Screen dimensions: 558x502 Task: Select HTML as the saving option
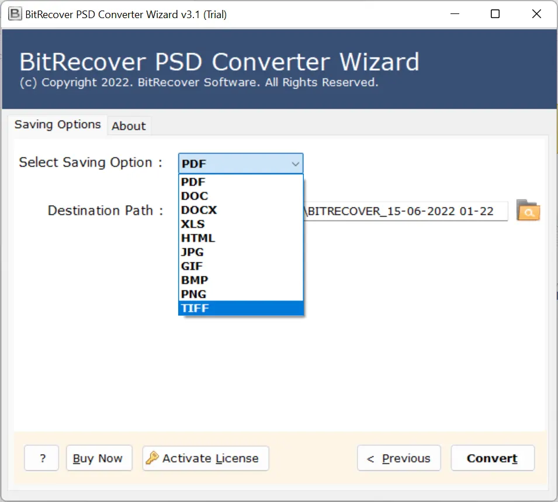tap(241, 238)
